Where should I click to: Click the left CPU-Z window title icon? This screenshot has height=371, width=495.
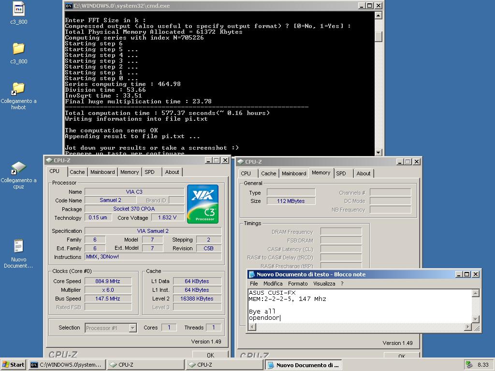(x=49, y=160)
